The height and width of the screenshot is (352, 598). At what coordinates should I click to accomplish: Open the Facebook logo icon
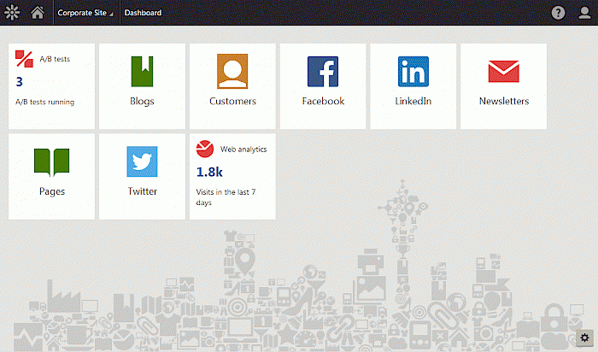[x=323, y=72]
